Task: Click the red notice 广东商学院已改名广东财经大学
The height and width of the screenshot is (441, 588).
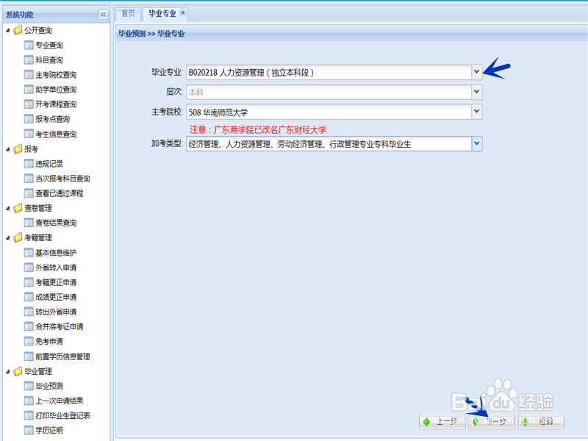Action: click(x=258, y=130)
